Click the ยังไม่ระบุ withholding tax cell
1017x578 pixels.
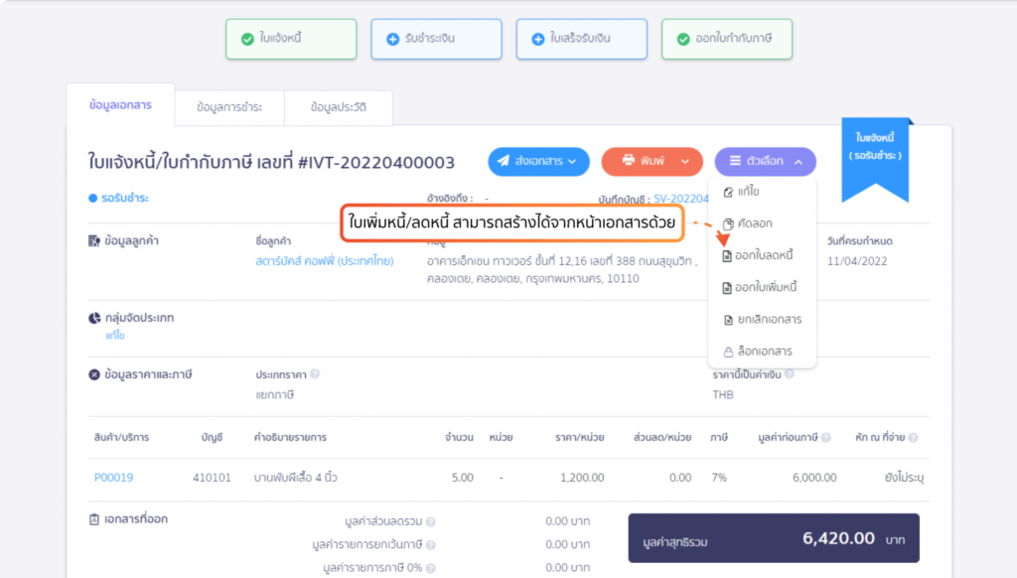(904, 478)
